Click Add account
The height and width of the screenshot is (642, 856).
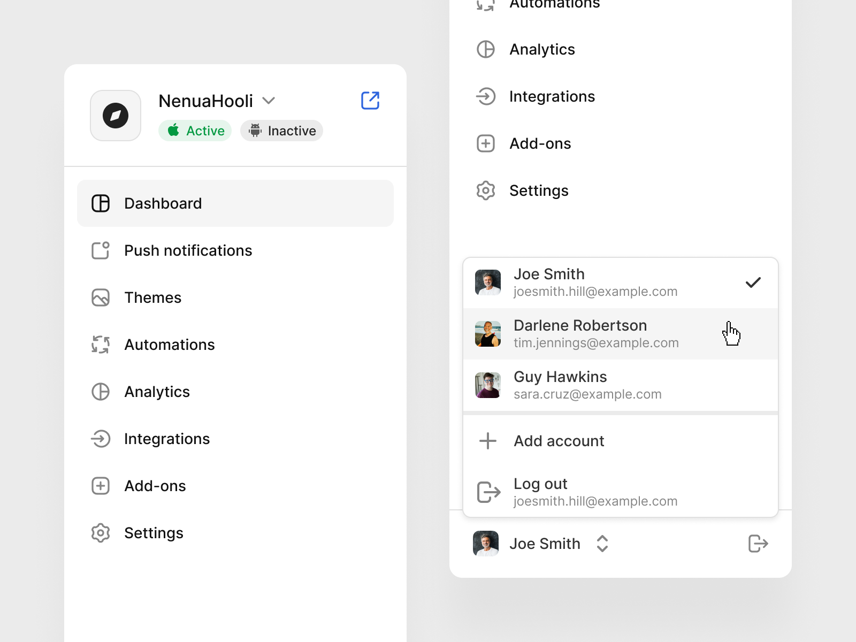coord(559,441)
